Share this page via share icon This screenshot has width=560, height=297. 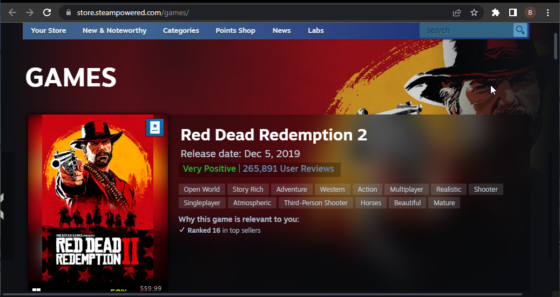[x=457, y=12]
